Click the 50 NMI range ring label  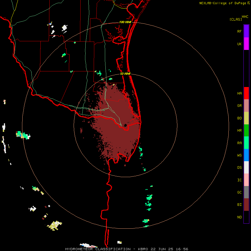pos(125,74)
